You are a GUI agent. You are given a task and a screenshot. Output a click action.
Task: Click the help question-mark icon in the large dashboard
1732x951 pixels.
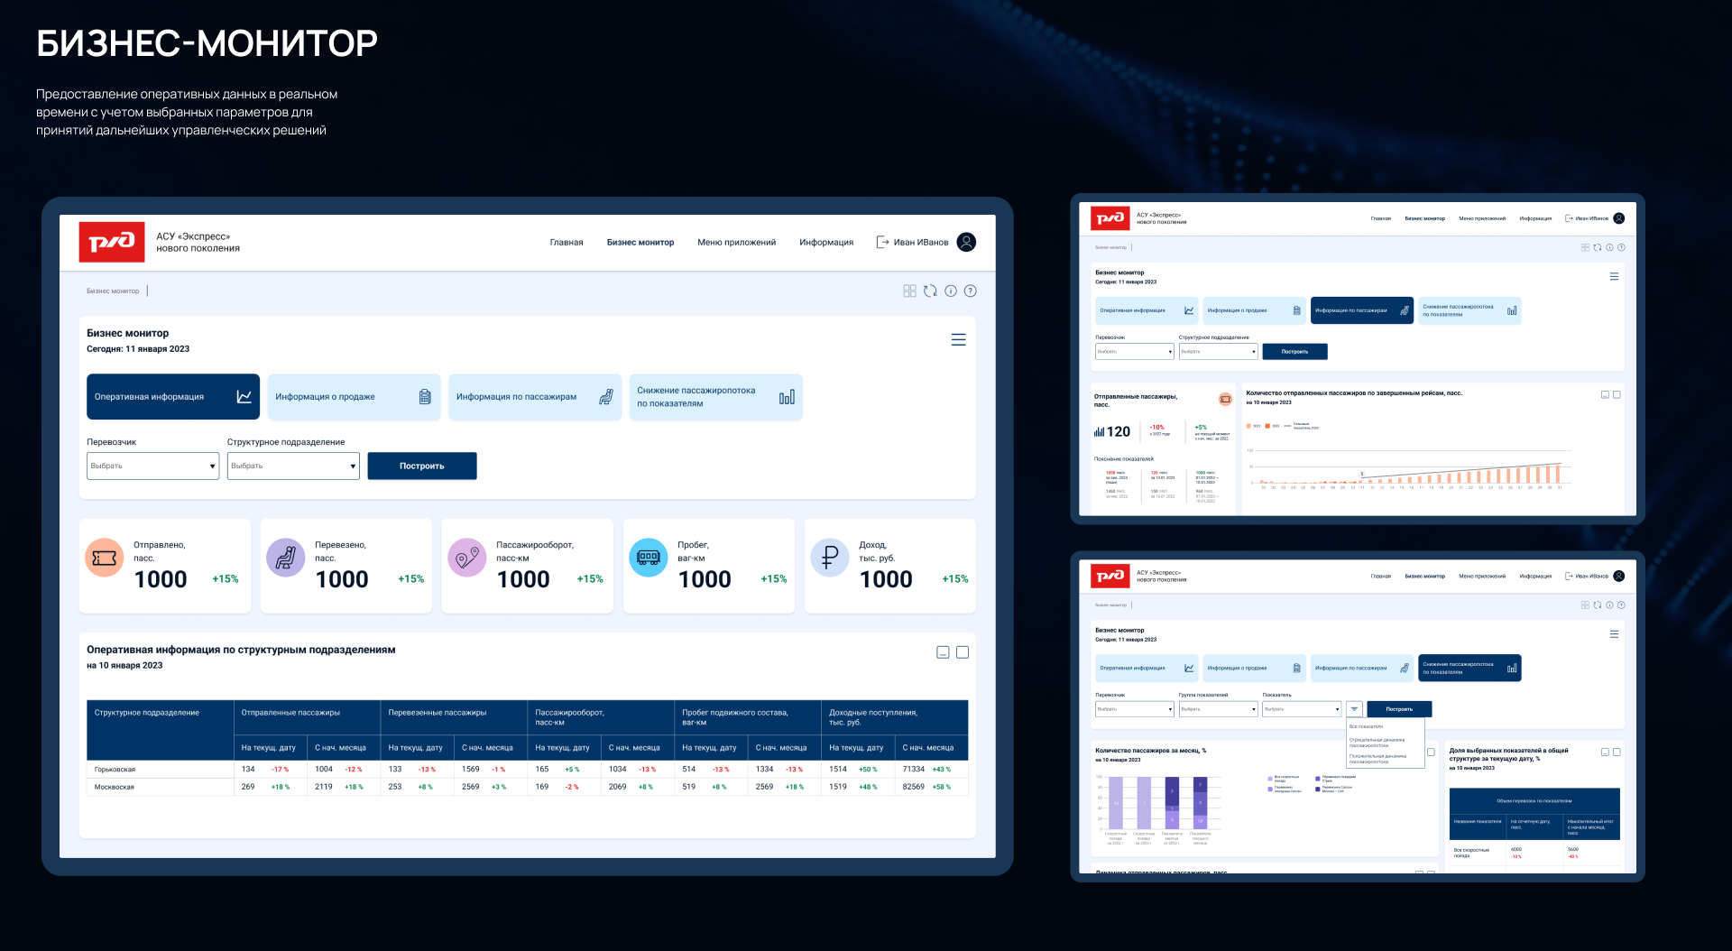point(971,291)
